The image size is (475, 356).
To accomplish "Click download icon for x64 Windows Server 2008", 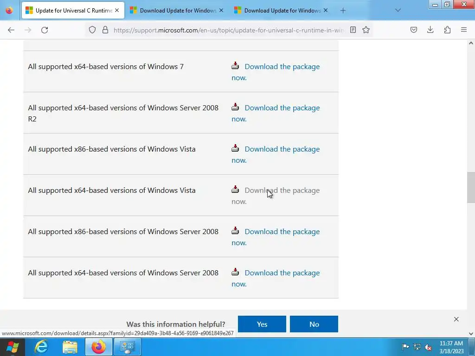I will click(235, 272).
